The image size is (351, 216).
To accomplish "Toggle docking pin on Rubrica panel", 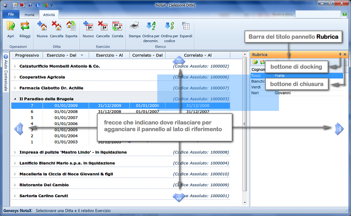I will click(x=340, y=55).
